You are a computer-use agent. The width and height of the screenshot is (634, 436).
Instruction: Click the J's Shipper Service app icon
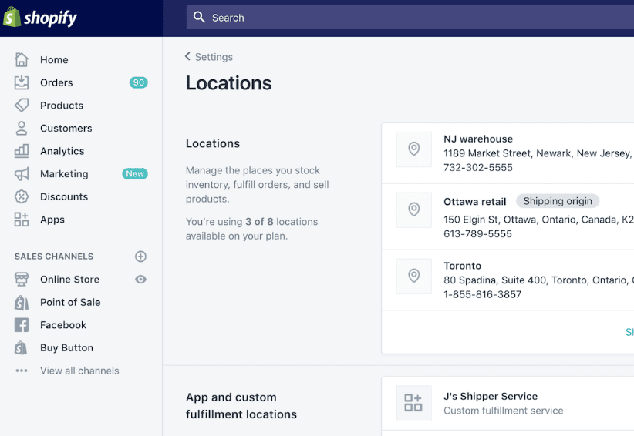[x=414, y=403]
